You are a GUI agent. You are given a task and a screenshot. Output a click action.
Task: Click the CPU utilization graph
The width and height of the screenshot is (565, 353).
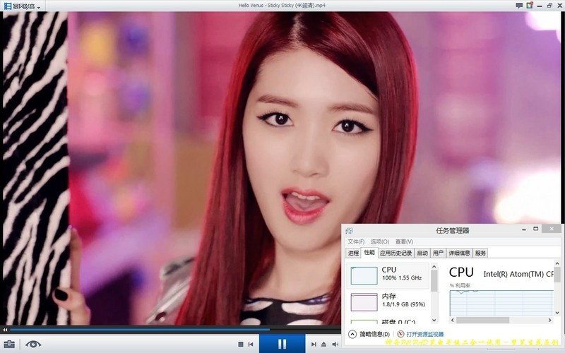(x=501, y=304)
